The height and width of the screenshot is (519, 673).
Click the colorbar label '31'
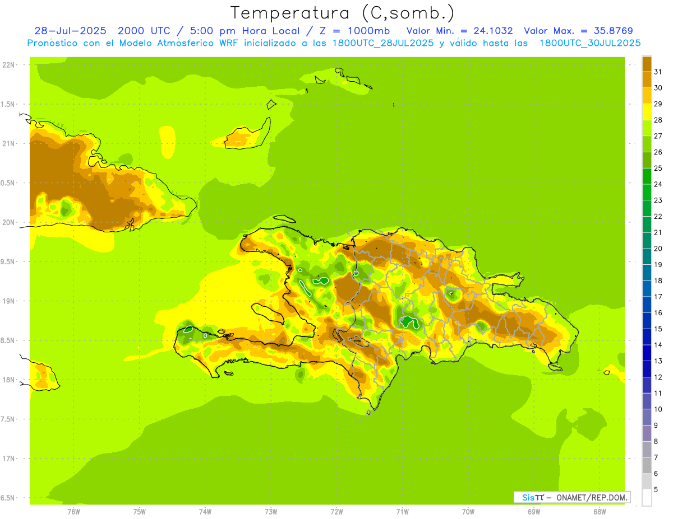click(658, 72)
